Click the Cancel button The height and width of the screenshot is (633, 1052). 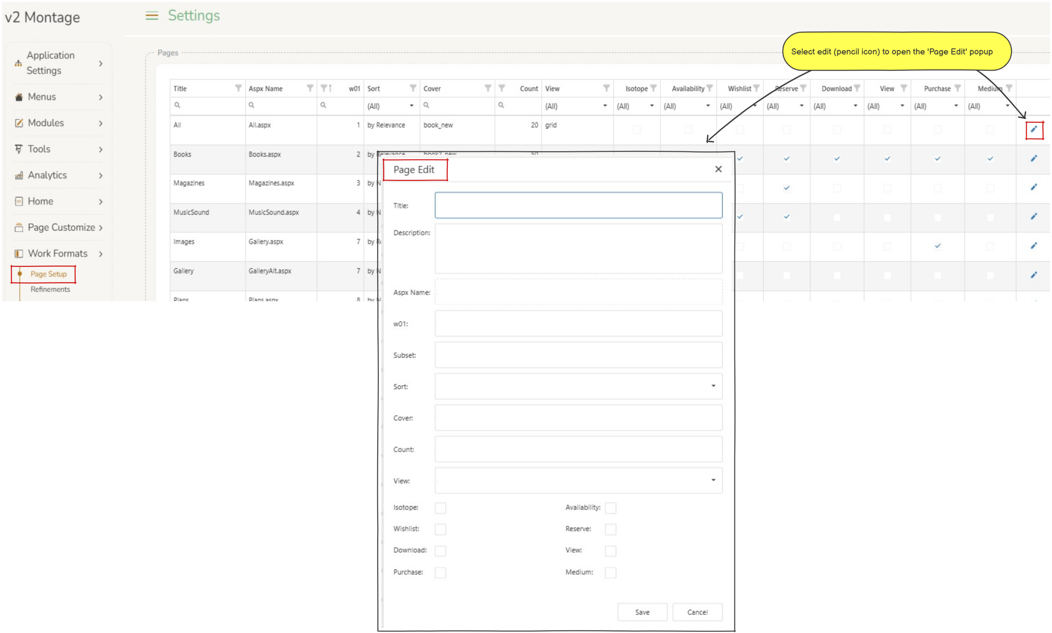697,612
